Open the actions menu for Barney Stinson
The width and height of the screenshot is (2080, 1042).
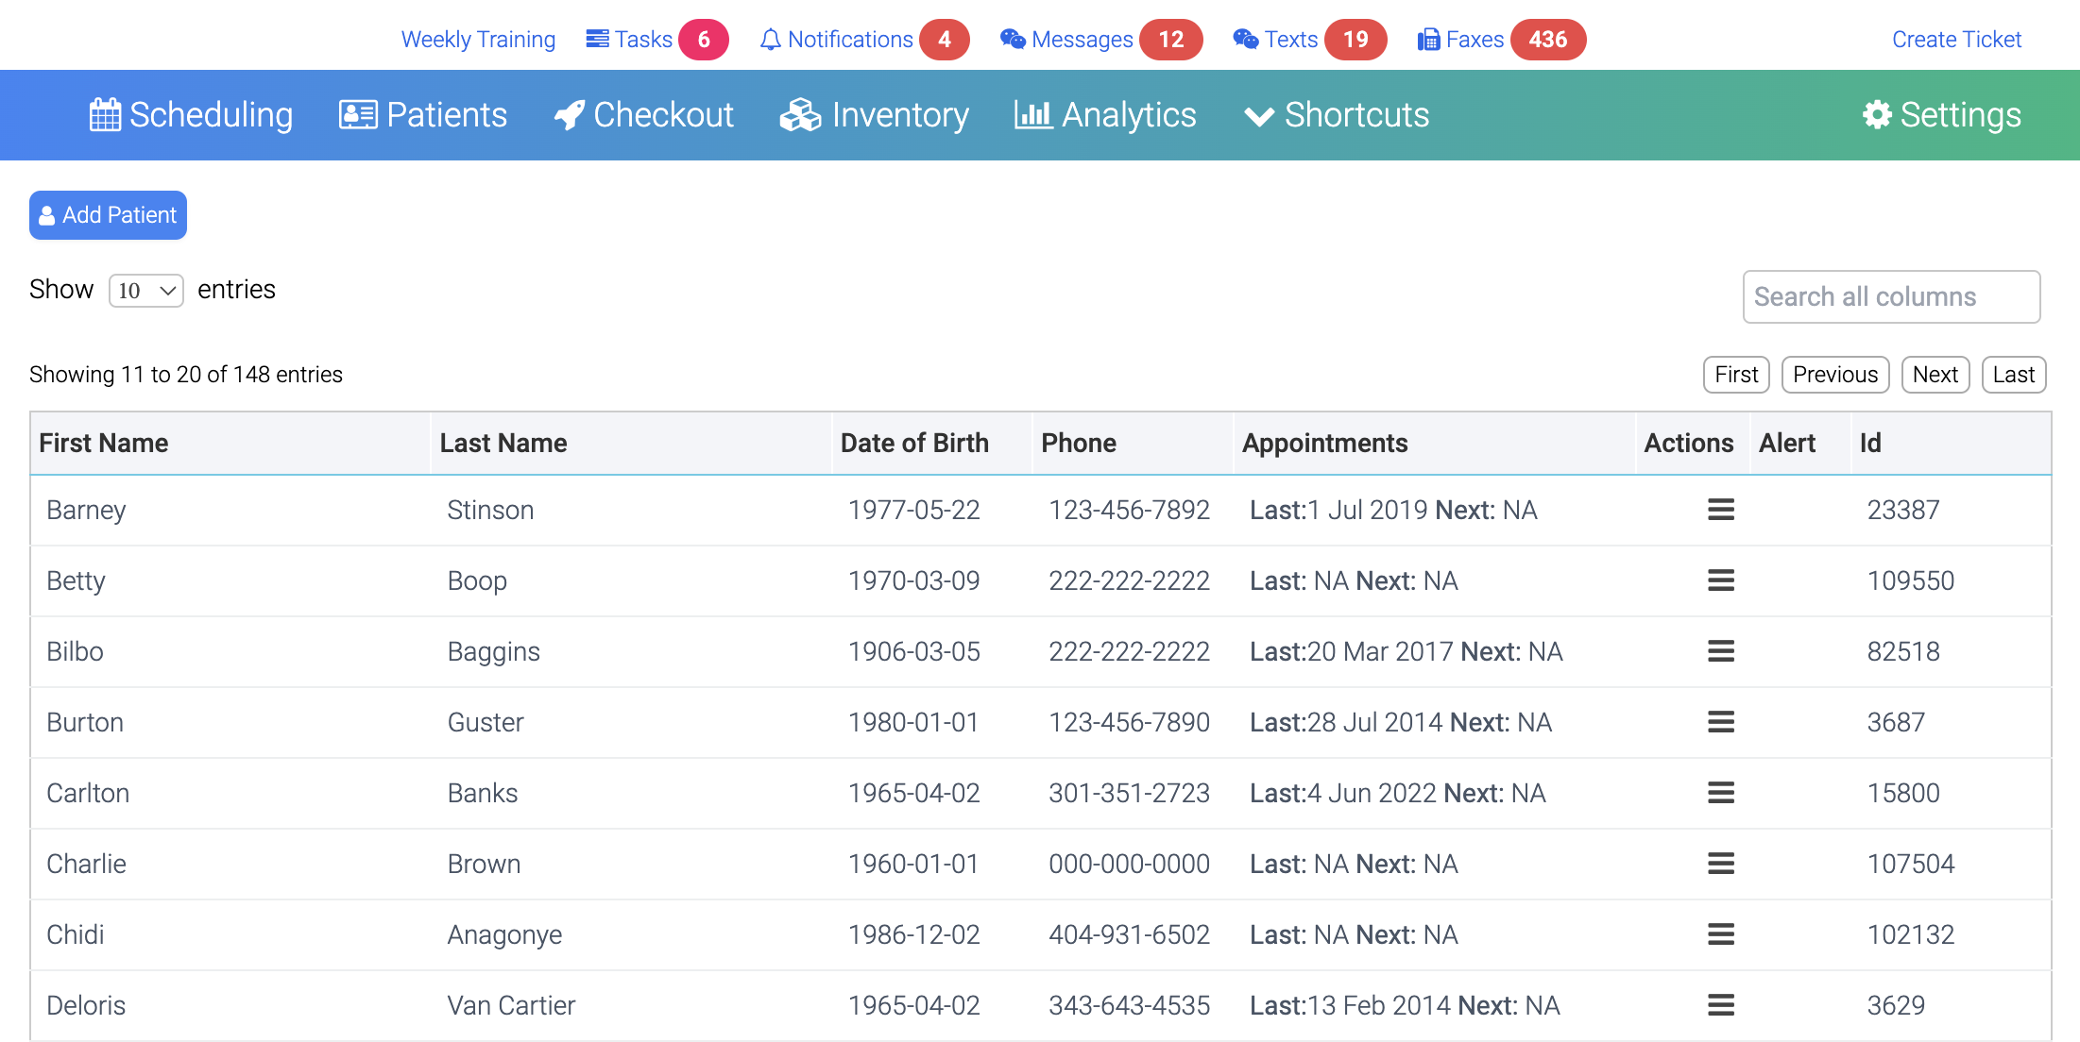[x=1720, y=510]
